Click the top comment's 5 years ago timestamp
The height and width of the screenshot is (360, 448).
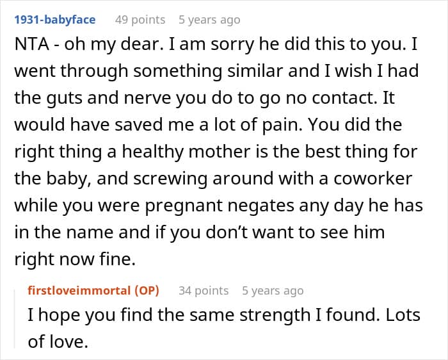209,20
